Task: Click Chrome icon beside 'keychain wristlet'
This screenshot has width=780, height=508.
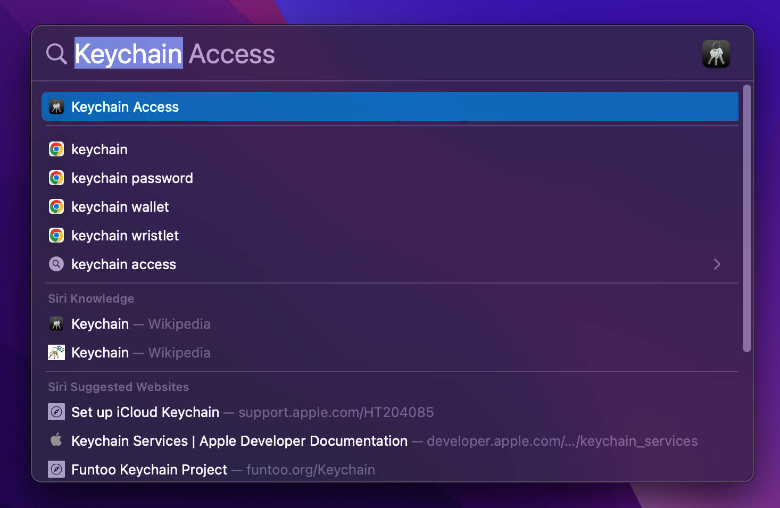Action: pos(56,236)
